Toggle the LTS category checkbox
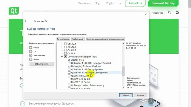 coord(30,51)
